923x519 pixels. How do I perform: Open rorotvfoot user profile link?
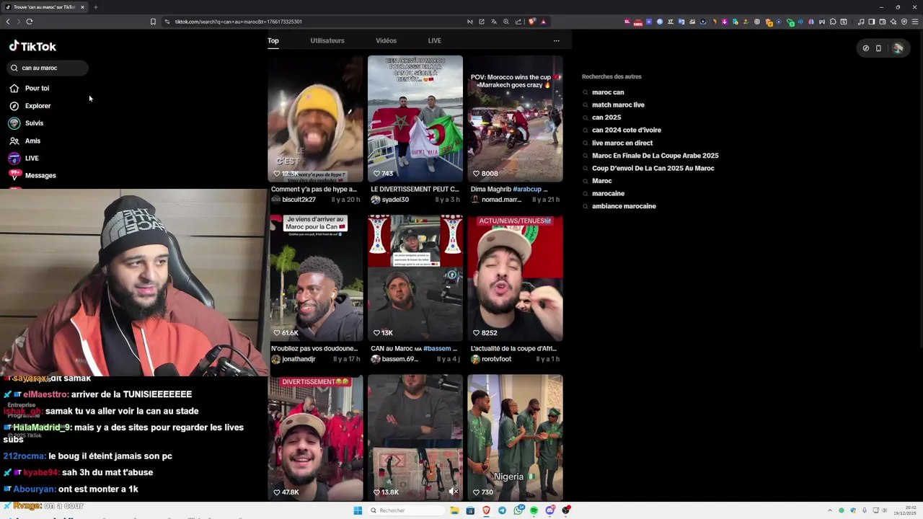pyautogui.click(x=495, y=359)
